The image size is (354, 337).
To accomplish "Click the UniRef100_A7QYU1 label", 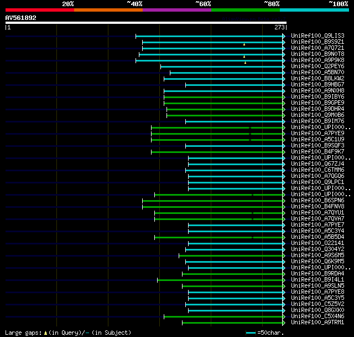I will pos(317,213).
